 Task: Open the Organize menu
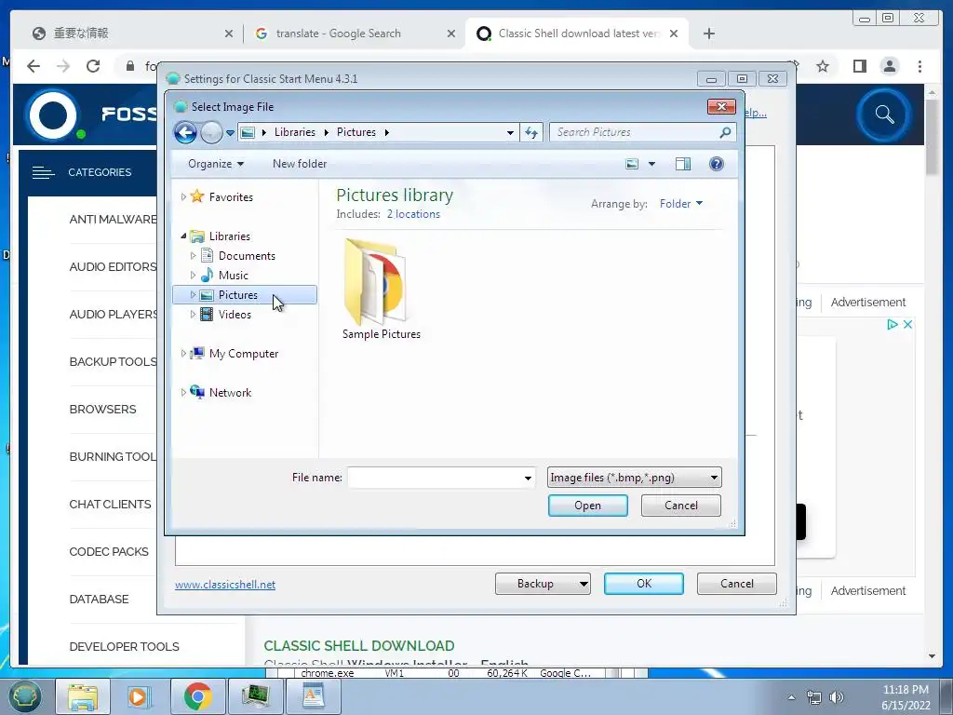pos(216,164)
